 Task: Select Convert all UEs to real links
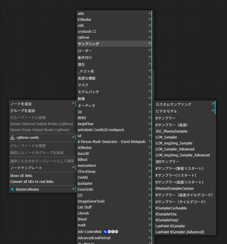coord(32,181)
